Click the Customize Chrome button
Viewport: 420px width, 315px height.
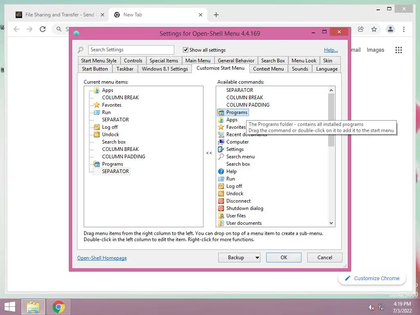click(x=372, y=278)
